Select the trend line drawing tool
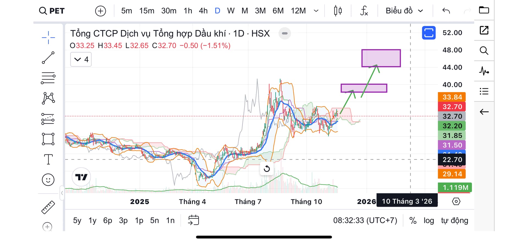Screen dimensions: 528x243 click(48, 58)
